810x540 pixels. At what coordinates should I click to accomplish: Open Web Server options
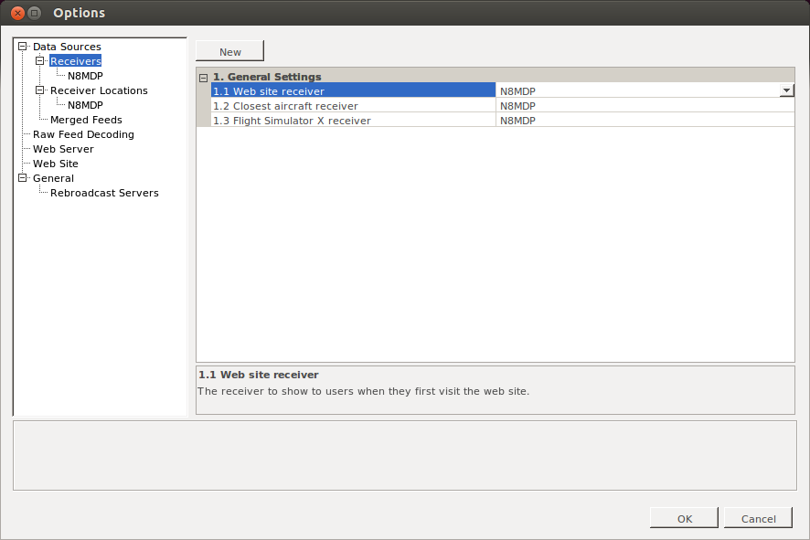point(63,149)
